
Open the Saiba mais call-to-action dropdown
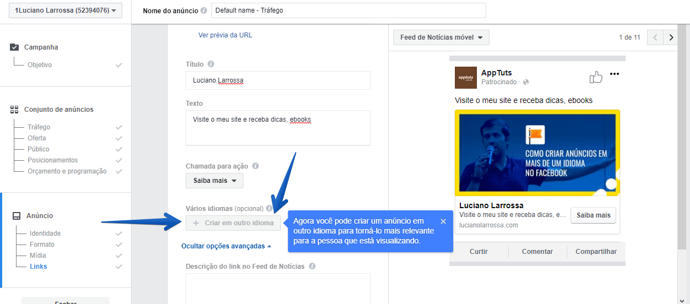(215, 181)
